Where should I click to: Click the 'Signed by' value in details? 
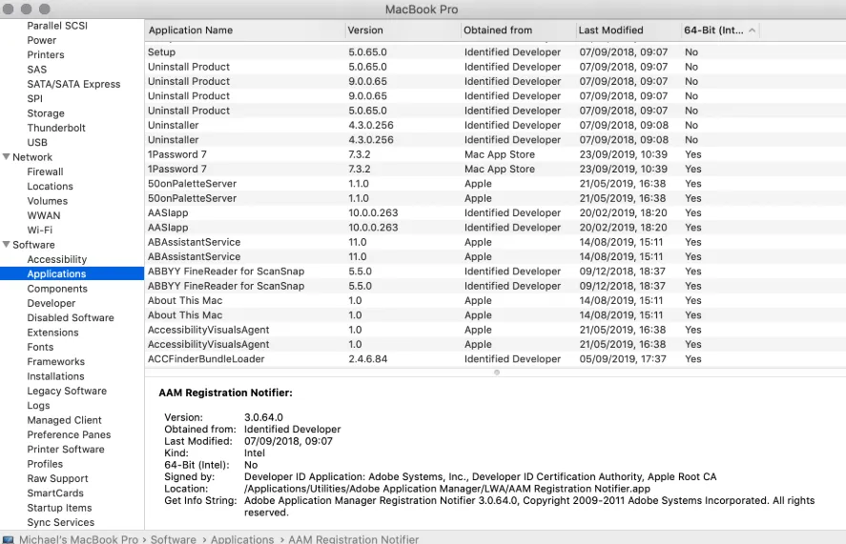tap(480, 476)
